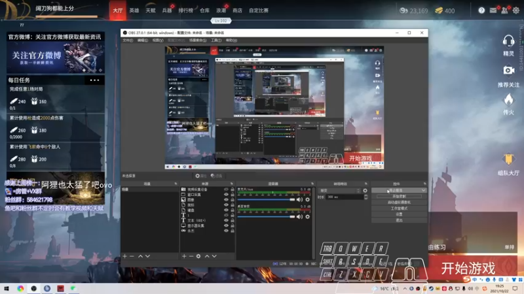Toggle the lock on 鼠标 source
The height and width of the screenshot is (294, 524).
tap(233, 204)
